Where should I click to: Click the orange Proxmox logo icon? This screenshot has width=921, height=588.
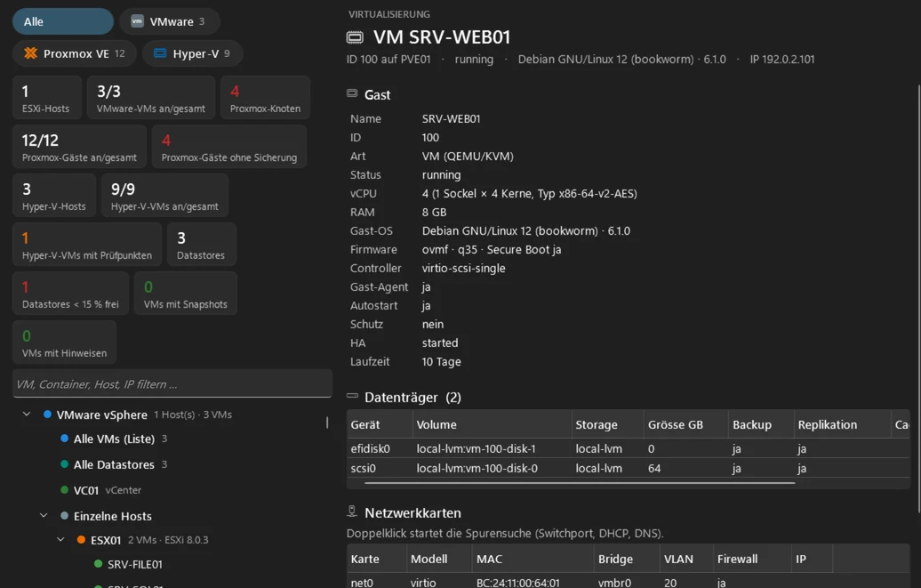point(30,53)
